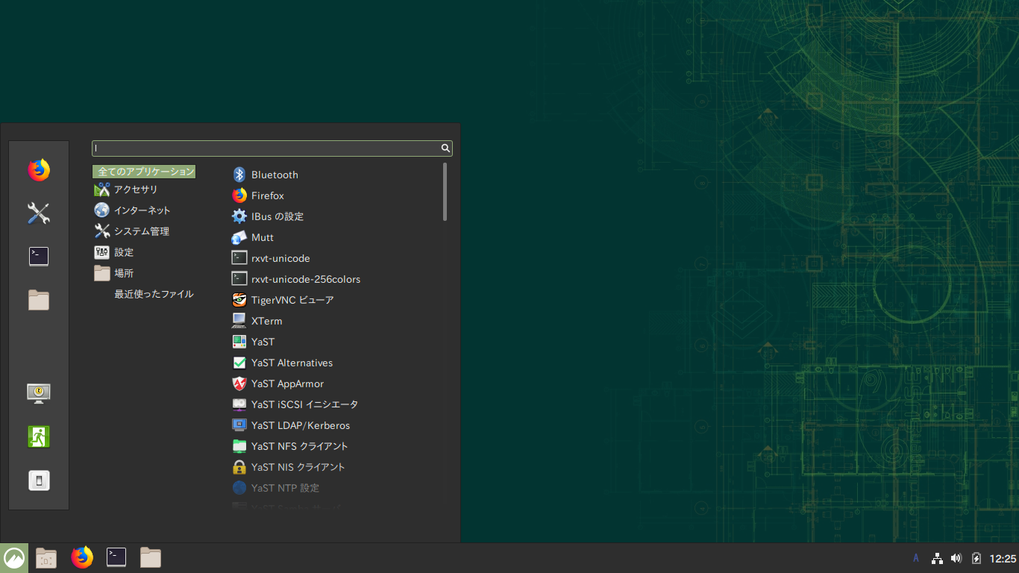Click the show desktop icon in the panel
Viewport: 1019px width, 573px height.
tap(46, 558)
